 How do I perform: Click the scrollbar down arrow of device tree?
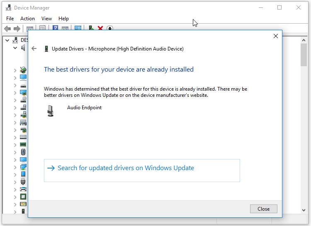tap(304, 210)
